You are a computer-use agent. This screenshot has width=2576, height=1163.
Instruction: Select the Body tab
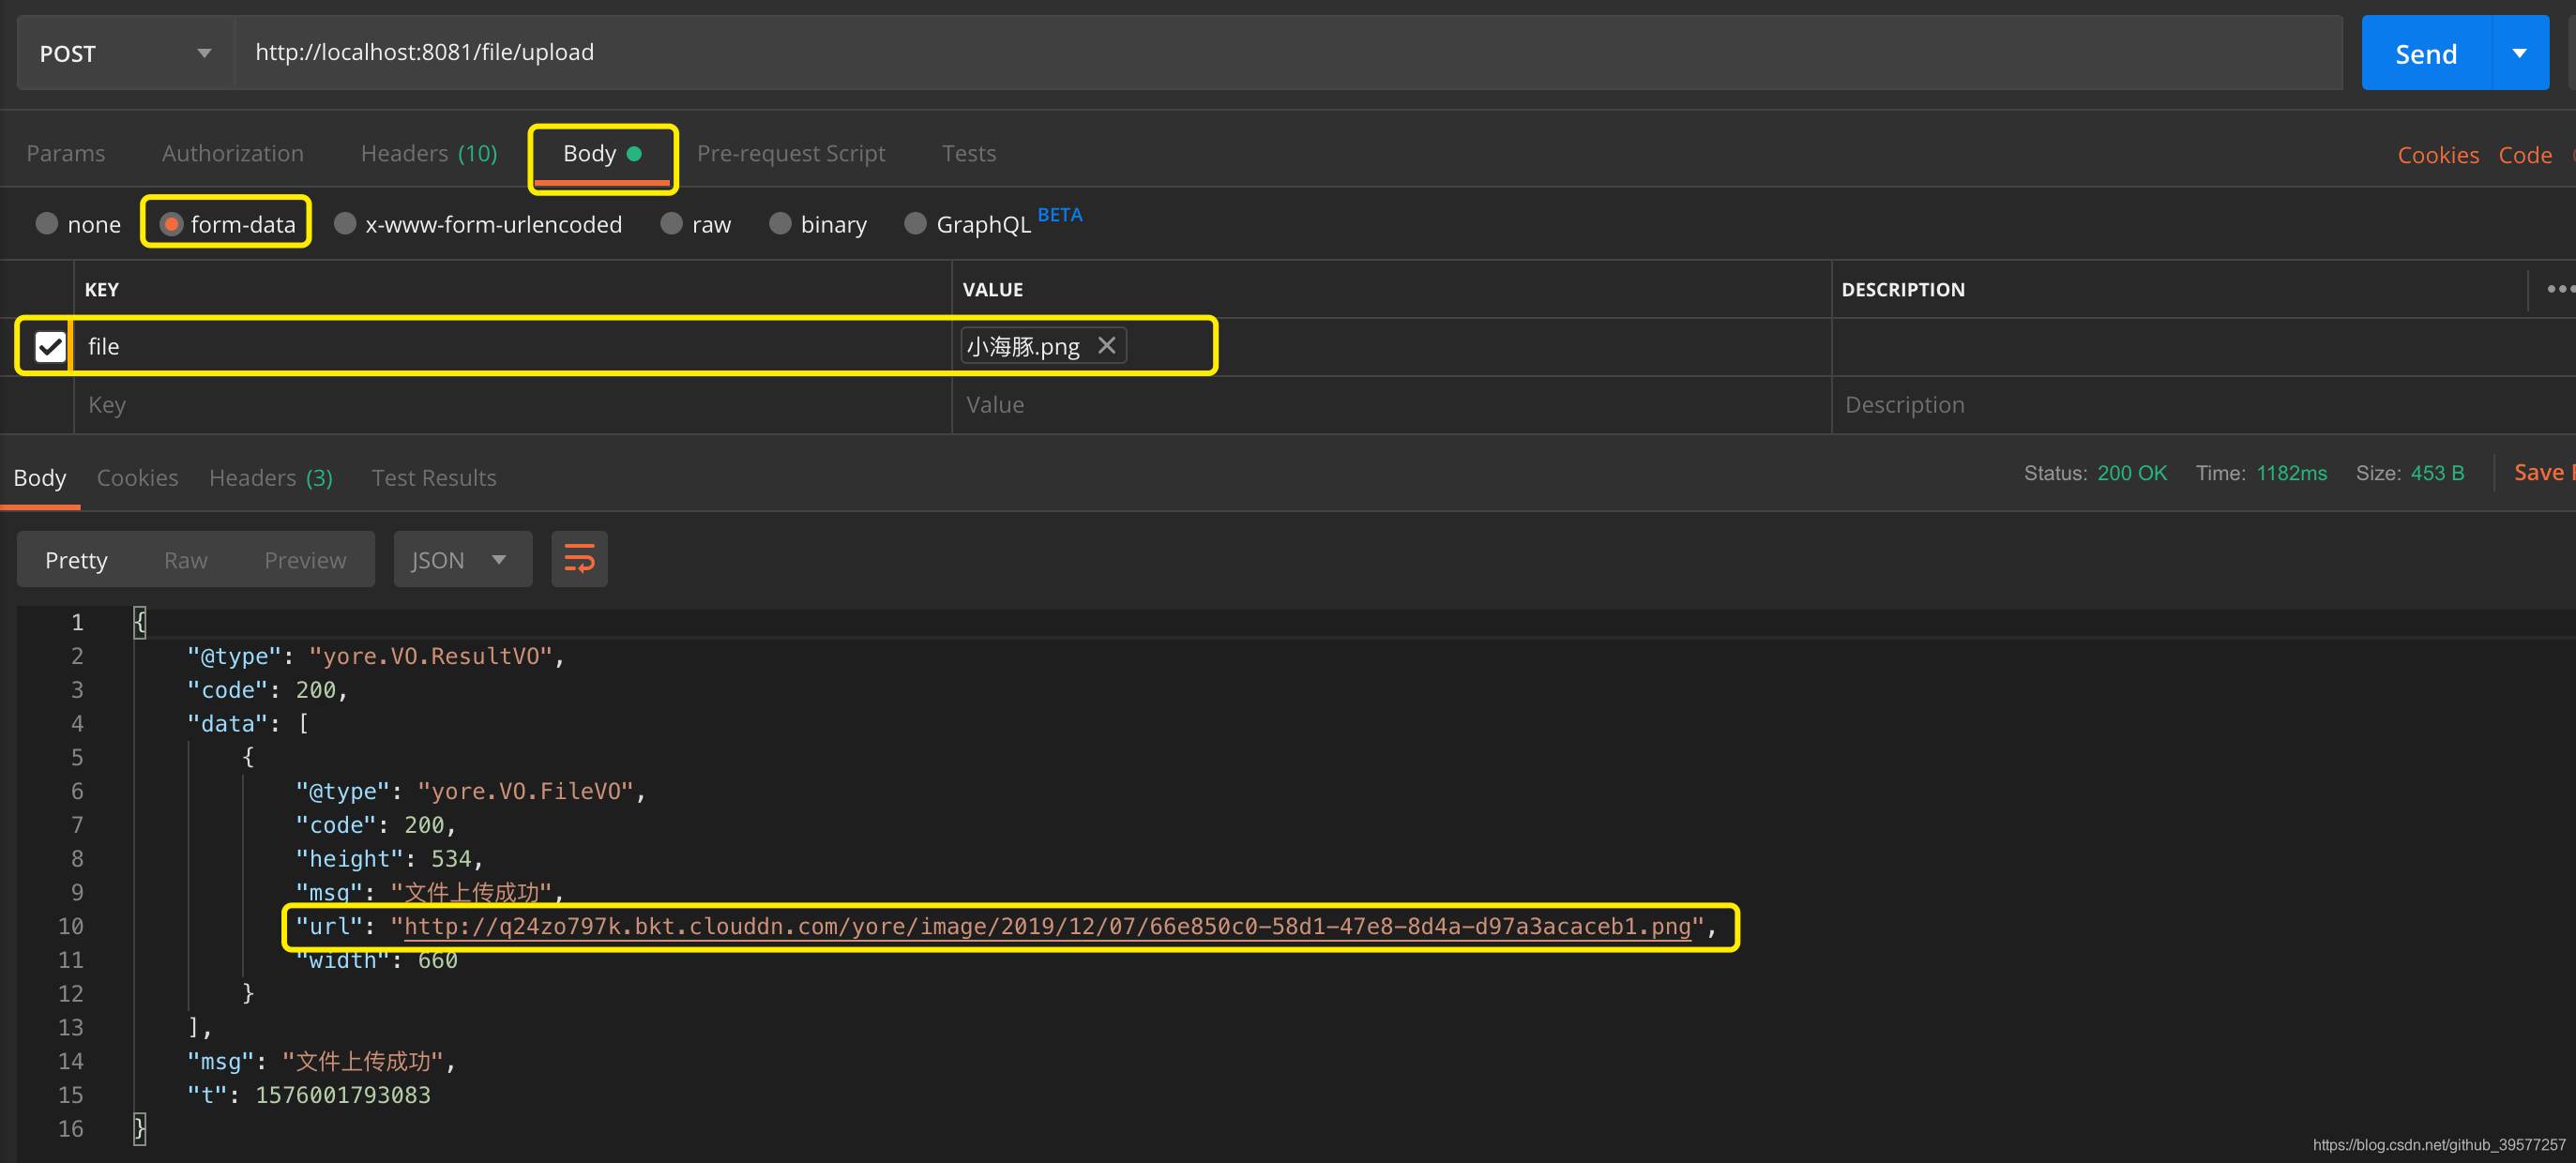599,151
